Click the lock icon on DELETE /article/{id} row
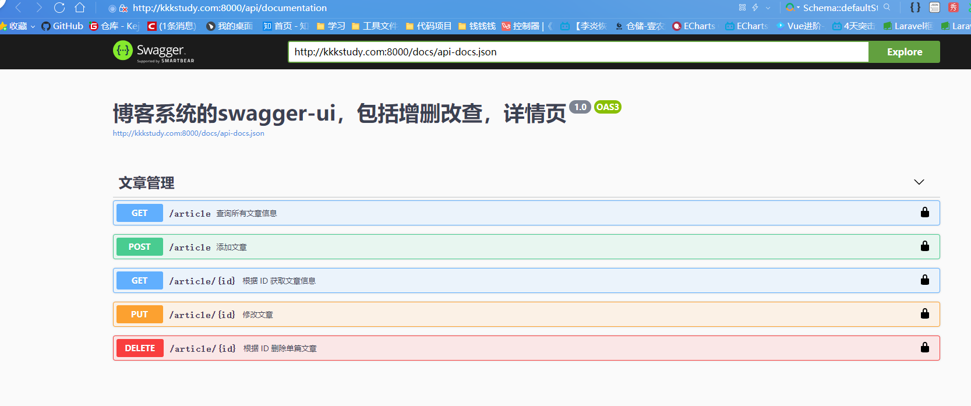The height and width of the screenshot is (406, 971). click(x=925, y=347)
